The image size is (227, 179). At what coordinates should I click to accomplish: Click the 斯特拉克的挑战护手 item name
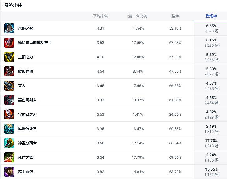coord(35,43)
